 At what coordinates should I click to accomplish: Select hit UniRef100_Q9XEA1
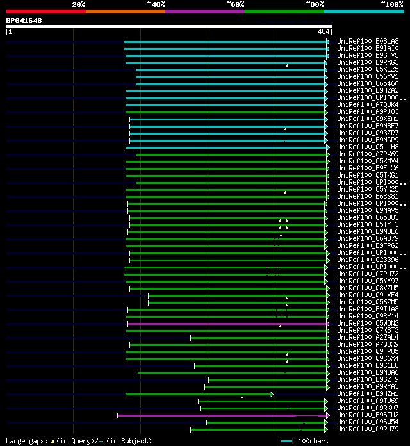[x=368, y=119]
